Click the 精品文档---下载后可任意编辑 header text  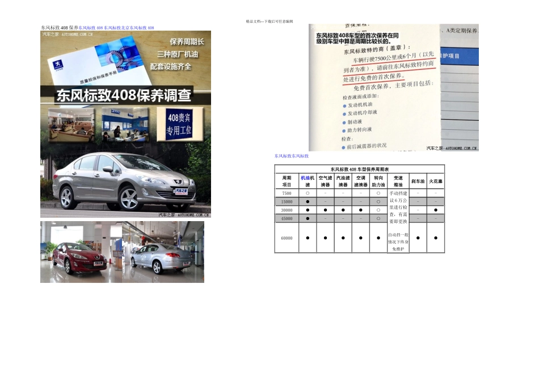[x=269, y=22]
